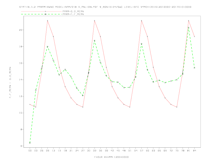Viewport: 212px width, 164px height.
Task: Select the green F.F_MEAN peak at hour 57
Action: click(x=142, y=44)
